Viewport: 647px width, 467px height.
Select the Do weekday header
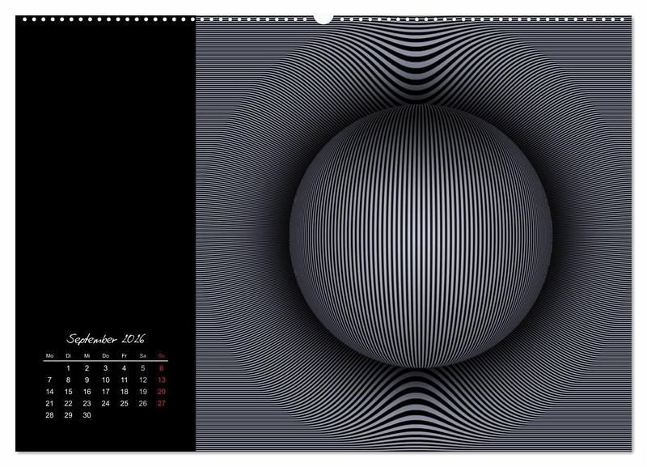[x=106, y=356]
